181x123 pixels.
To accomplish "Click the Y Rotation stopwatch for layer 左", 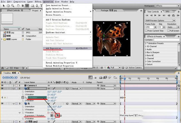I will click(23, 98).
